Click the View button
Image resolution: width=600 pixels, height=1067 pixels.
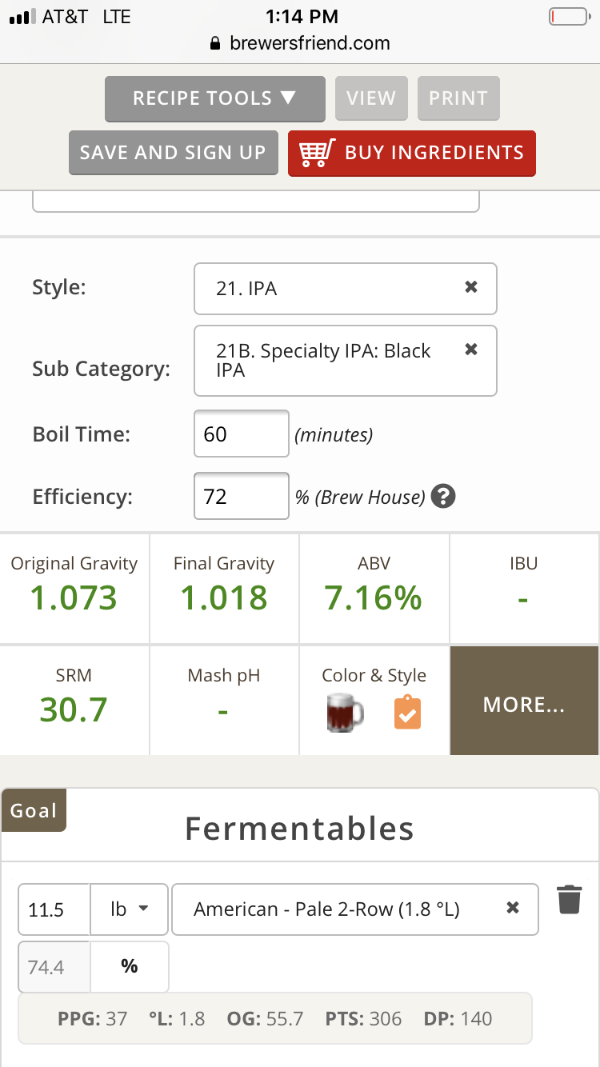coord(371,98)
